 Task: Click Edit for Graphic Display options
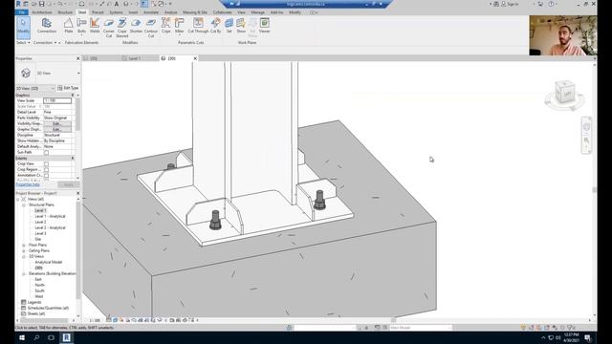57,130
